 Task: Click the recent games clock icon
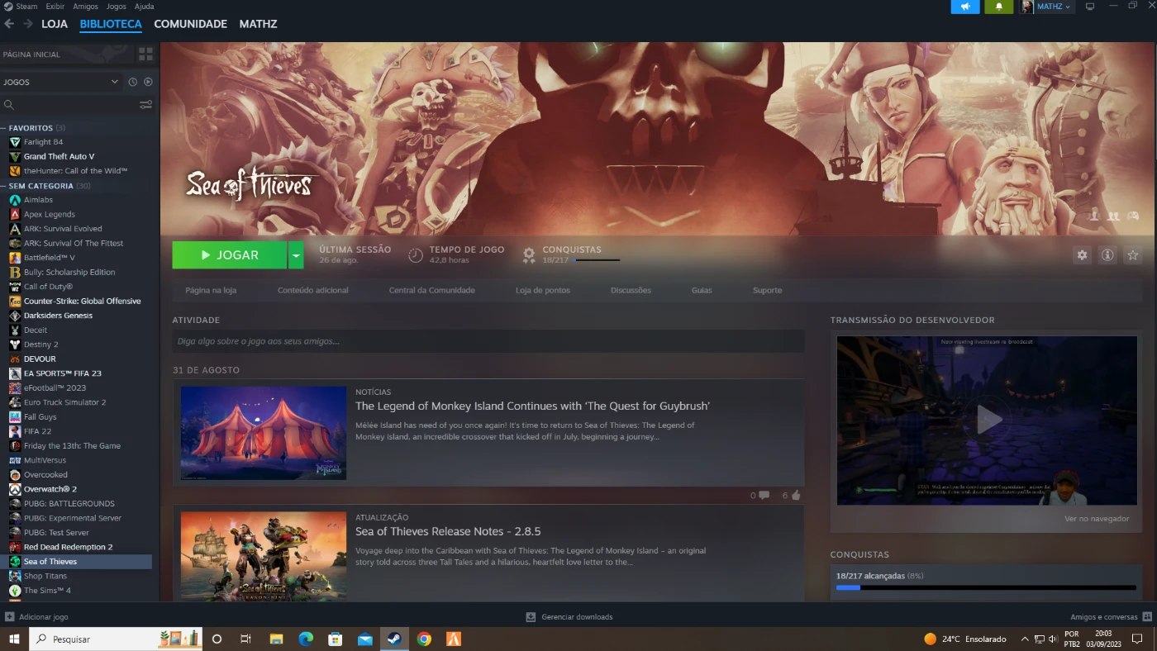coord(132,82)
